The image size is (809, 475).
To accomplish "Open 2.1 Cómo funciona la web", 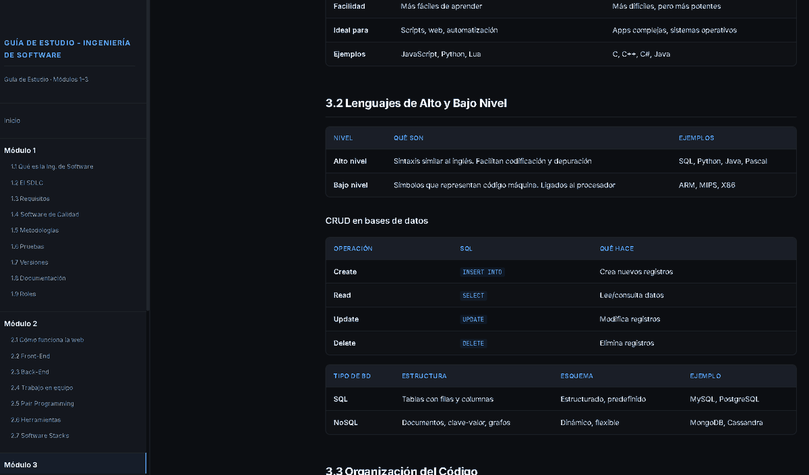I will [47, 340].
